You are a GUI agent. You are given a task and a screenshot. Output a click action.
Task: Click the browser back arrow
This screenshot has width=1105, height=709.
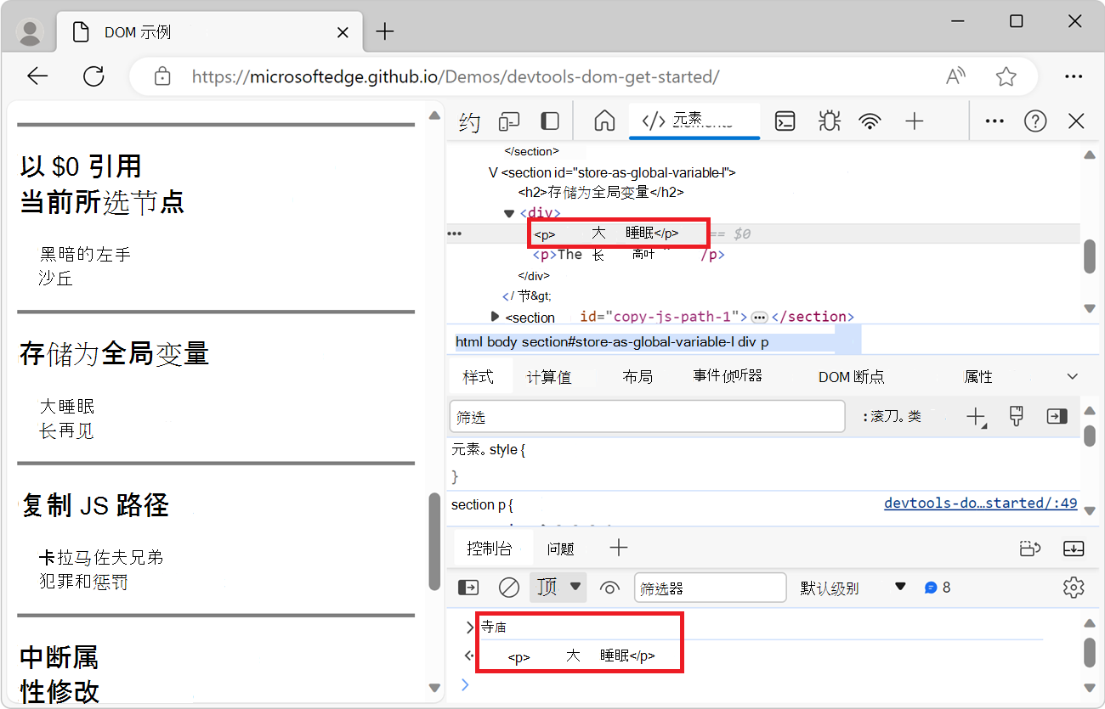point(37,76)
